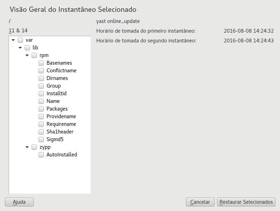Check the var checkbox
The height and width of the screenshot is (211, 280).
(x=20, y=40)
